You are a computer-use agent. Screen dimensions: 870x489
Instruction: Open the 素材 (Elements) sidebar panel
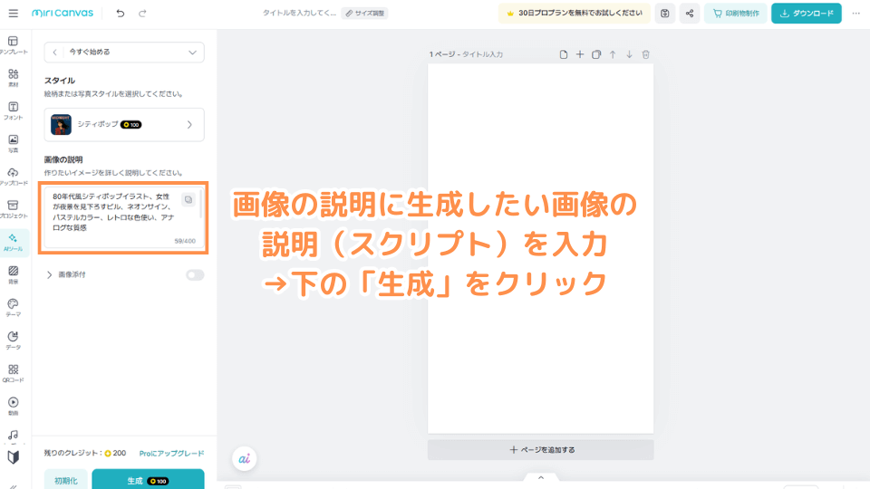14,78
